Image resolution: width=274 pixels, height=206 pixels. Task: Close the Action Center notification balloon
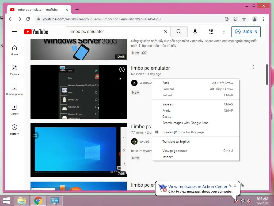pyautogui.click(x=235, y=186)
